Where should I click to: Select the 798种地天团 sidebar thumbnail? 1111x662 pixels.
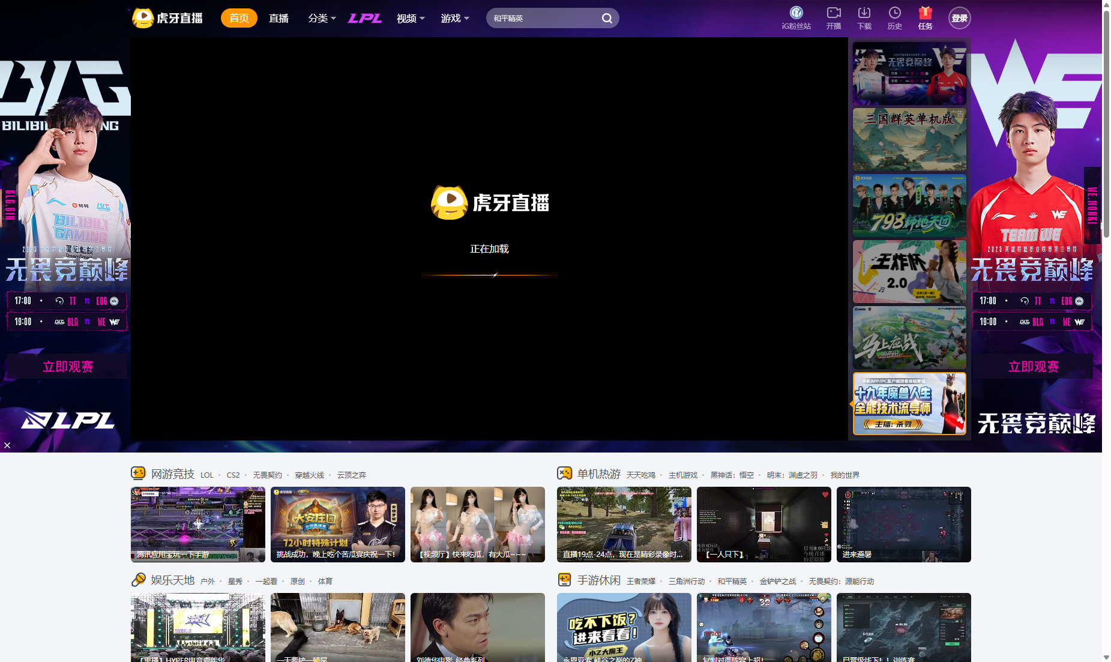coord(909,206)
